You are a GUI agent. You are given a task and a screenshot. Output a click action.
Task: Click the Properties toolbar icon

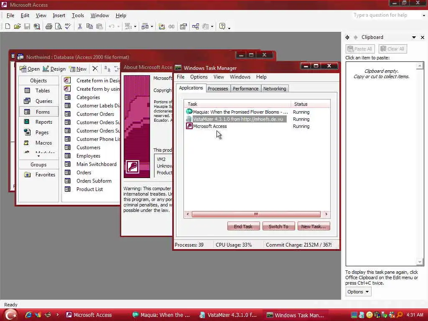tap(183, 26)
